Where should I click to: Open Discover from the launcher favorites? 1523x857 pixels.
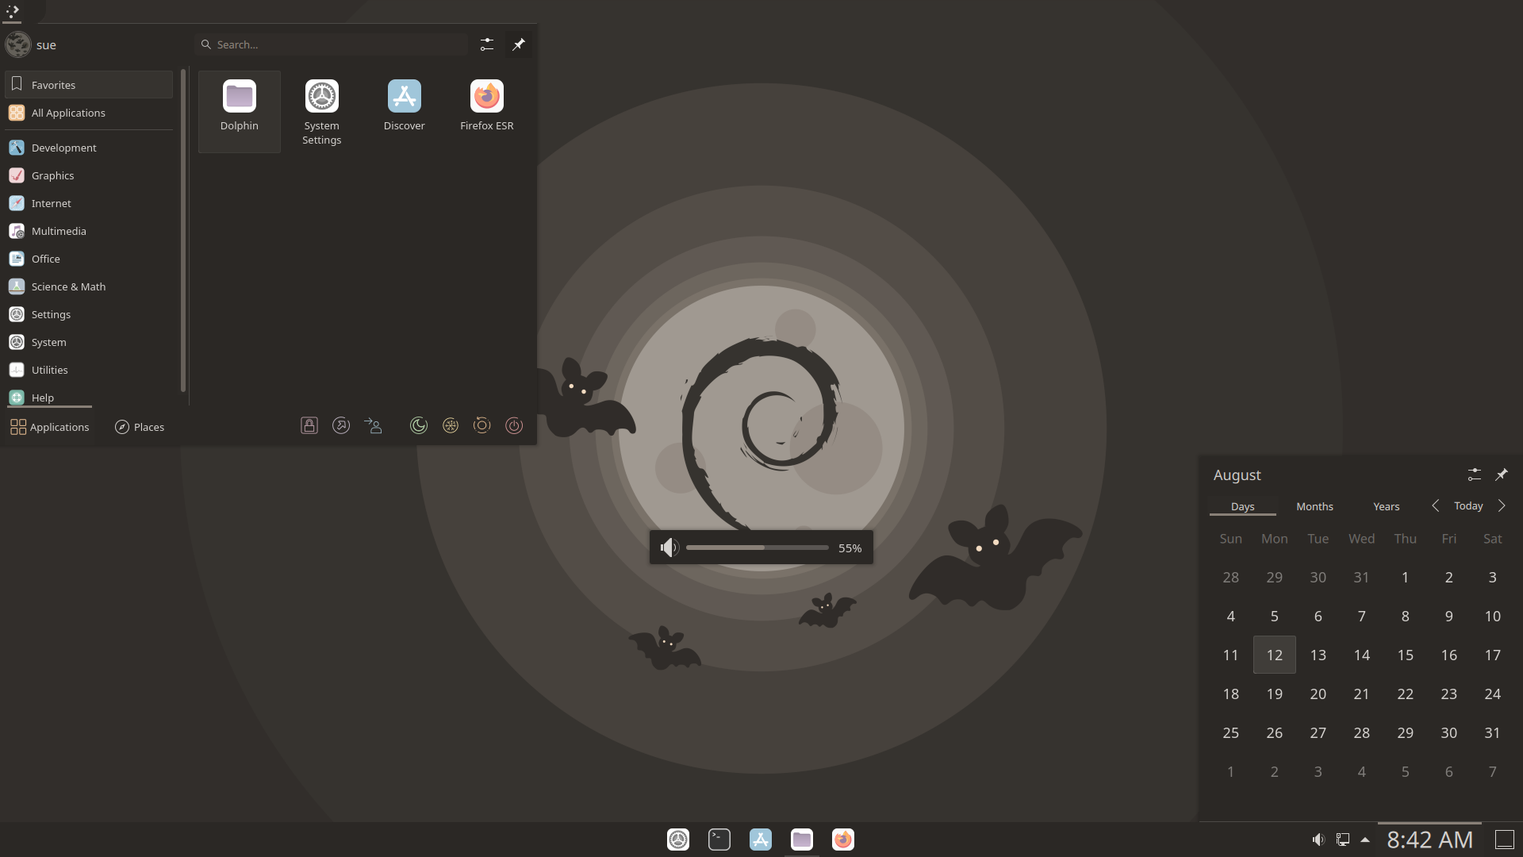404,111
